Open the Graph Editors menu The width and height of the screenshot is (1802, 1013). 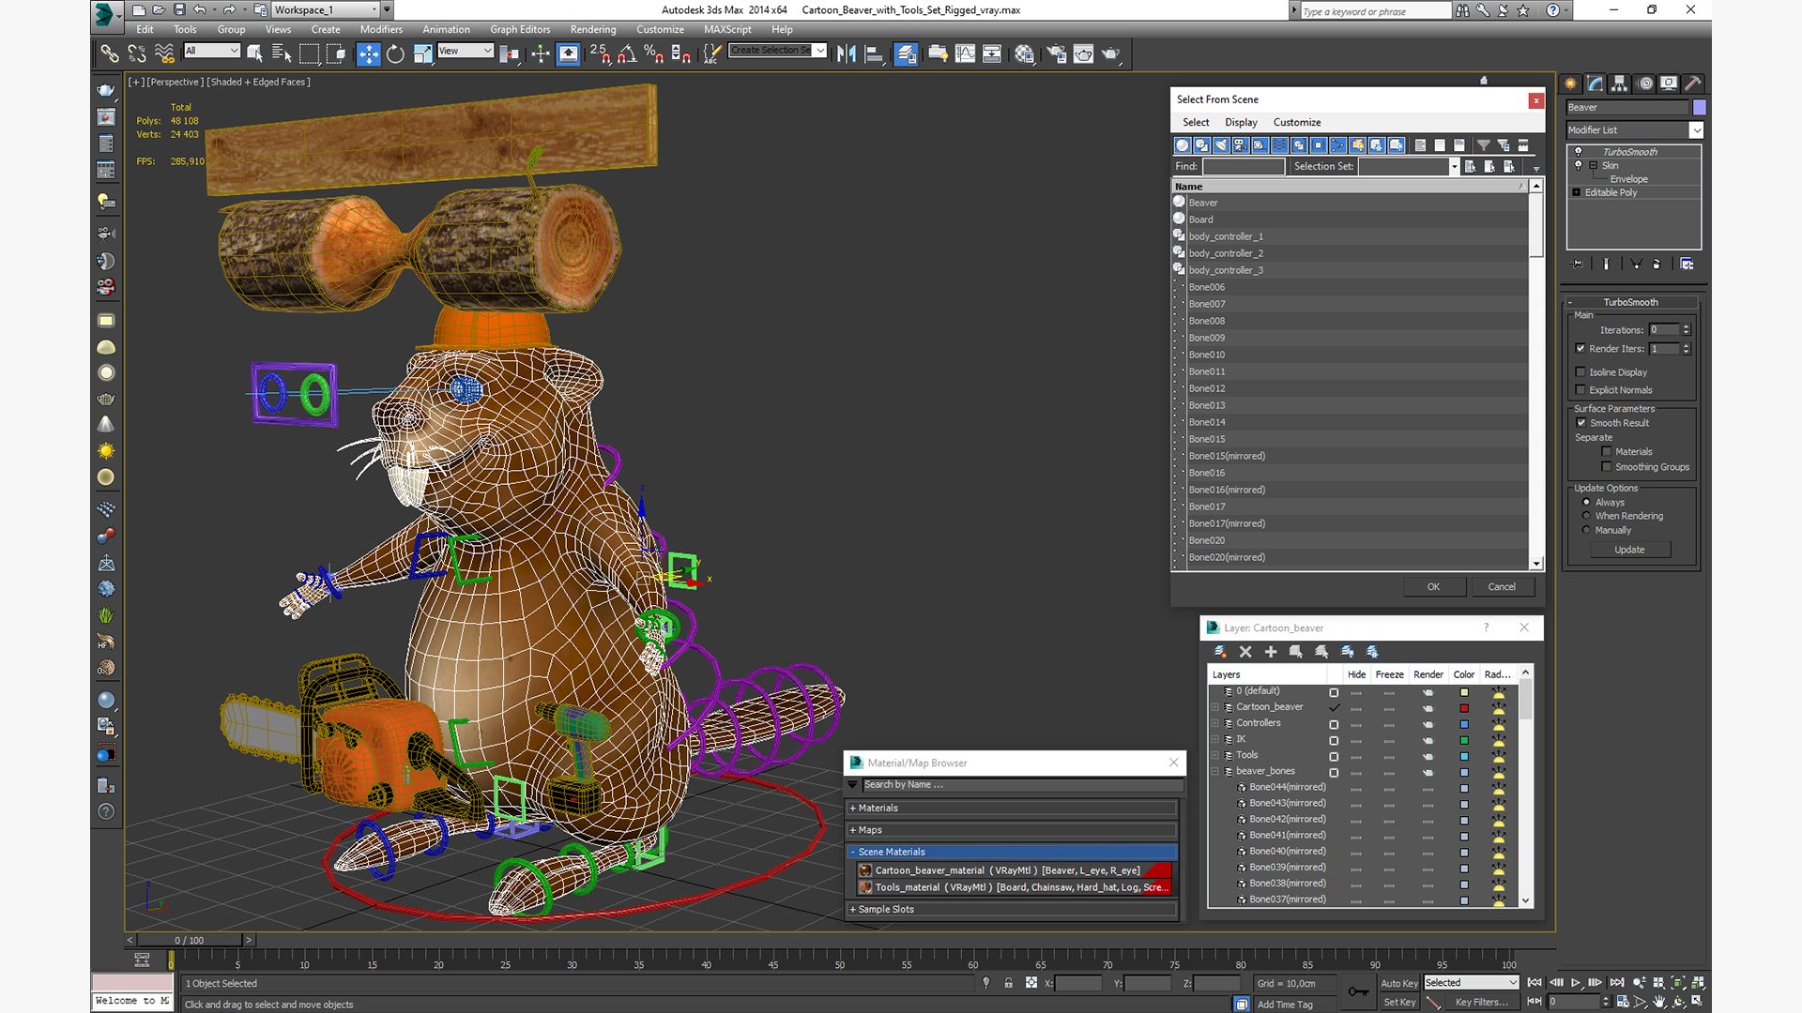coord(520,29)
